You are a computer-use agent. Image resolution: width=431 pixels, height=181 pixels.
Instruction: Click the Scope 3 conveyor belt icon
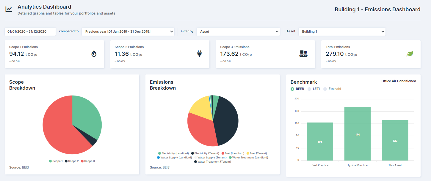coord(303,54)
